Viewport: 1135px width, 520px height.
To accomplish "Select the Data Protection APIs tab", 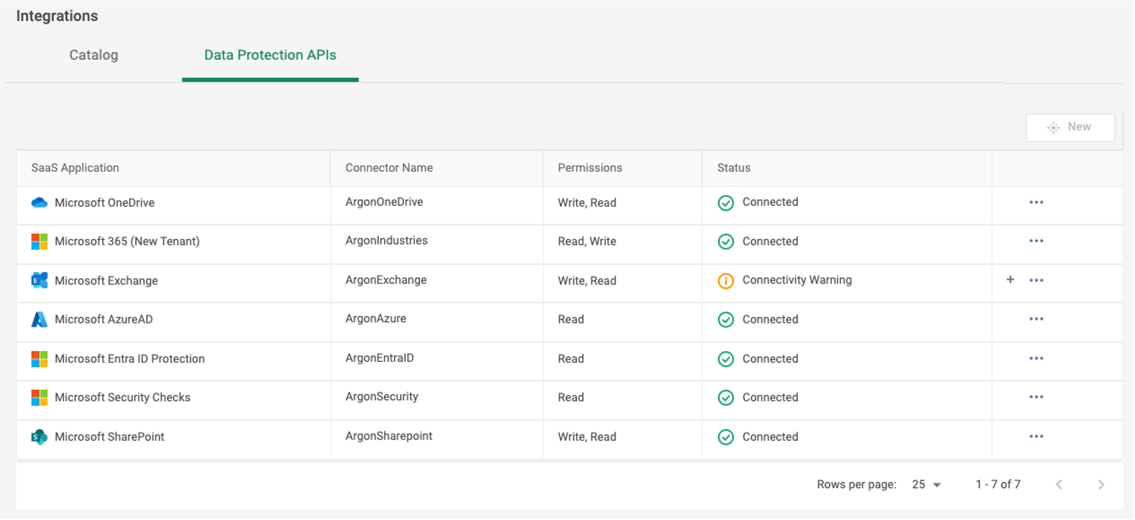I will pyautogui.click(x=270, y=55).
